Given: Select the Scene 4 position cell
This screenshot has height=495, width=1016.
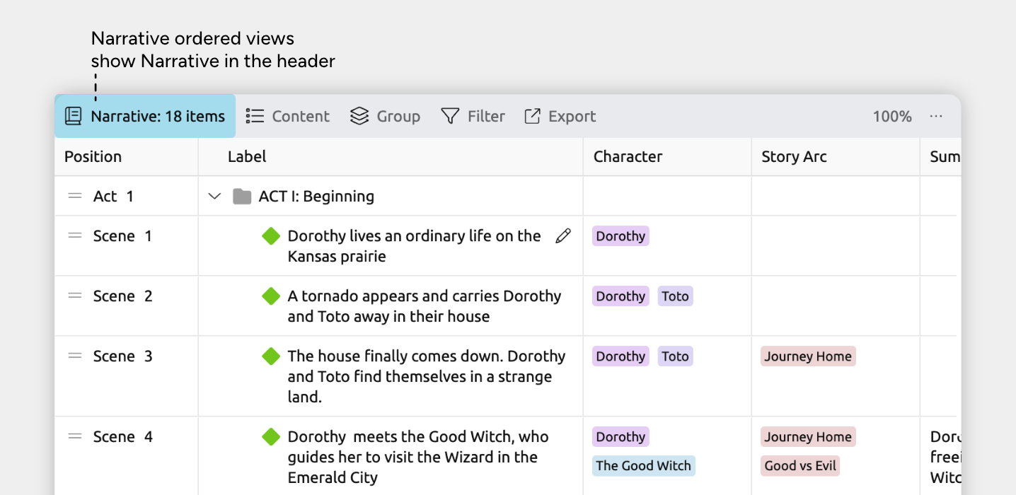Looking at the screenshot, I should click(x=127, y=456).
